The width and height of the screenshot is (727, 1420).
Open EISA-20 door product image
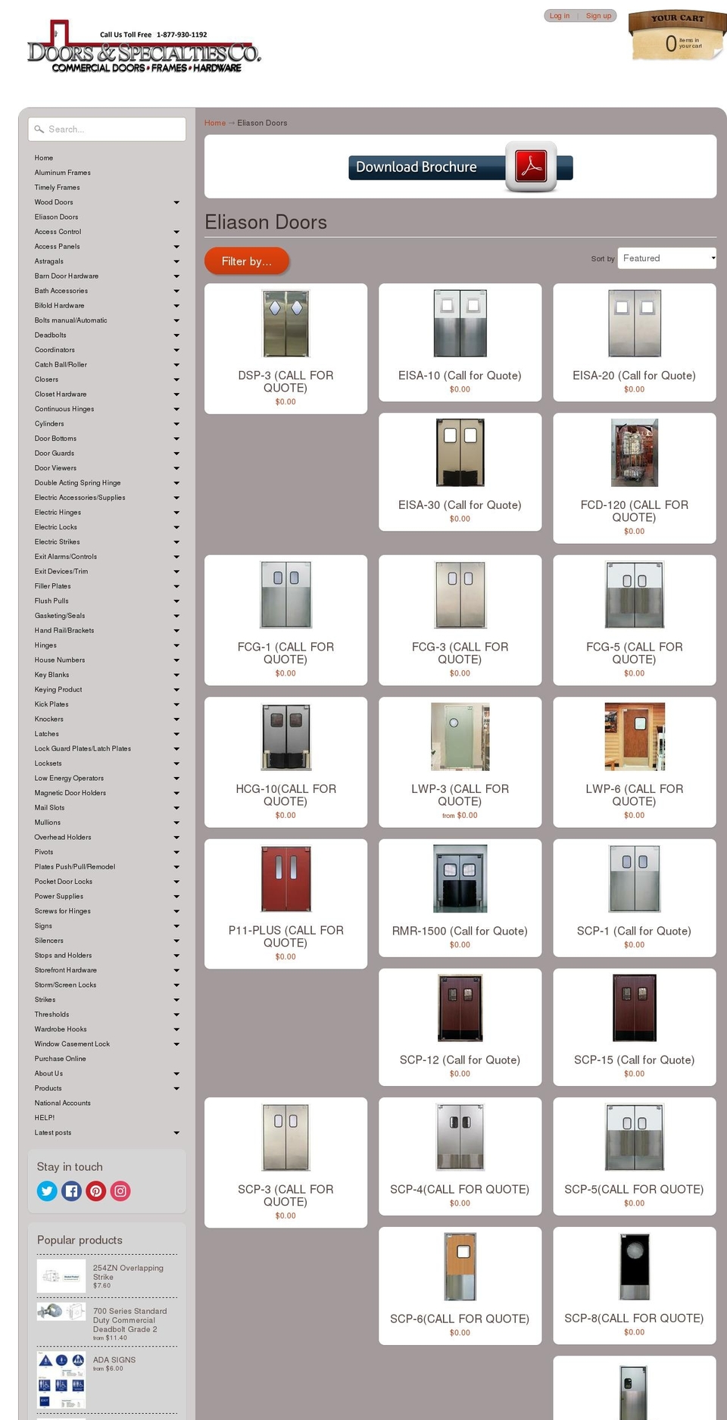point(635,323)
